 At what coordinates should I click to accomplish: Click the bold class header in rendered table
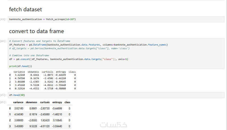point(68,102)
